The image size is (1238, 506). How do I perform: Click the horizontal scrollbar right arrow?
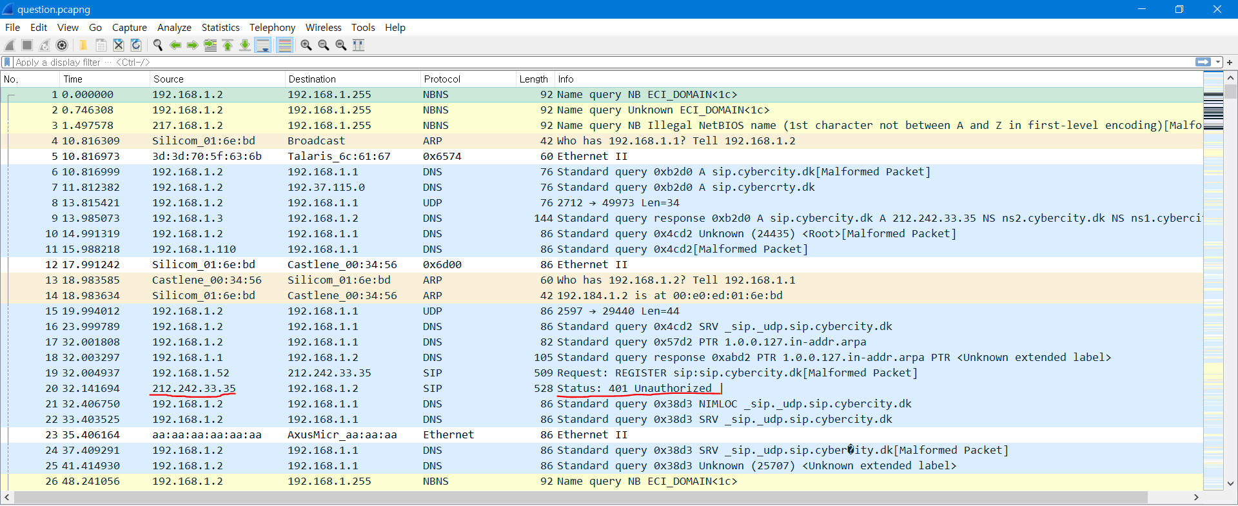[1196, 498]
